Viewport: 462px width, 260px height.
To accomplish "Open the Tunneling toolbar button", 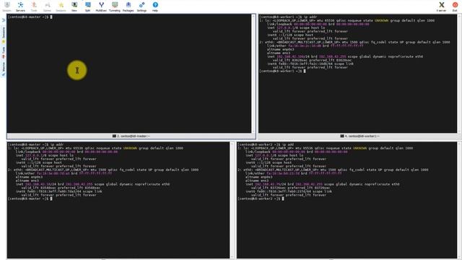I will [115, 6].
